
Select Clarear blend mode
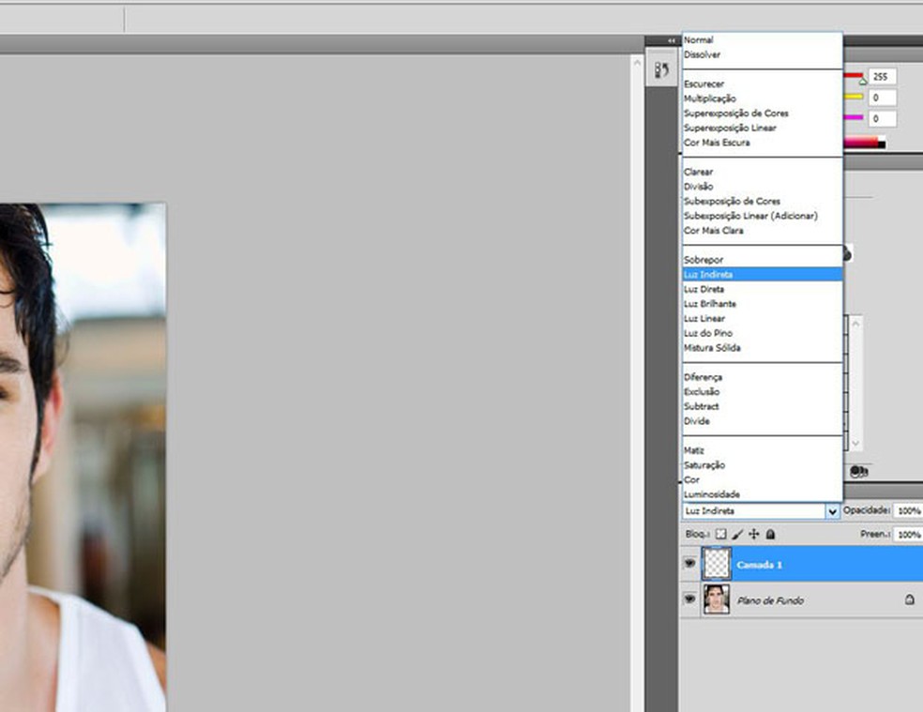pyautogui.click(x=763, y=172)
